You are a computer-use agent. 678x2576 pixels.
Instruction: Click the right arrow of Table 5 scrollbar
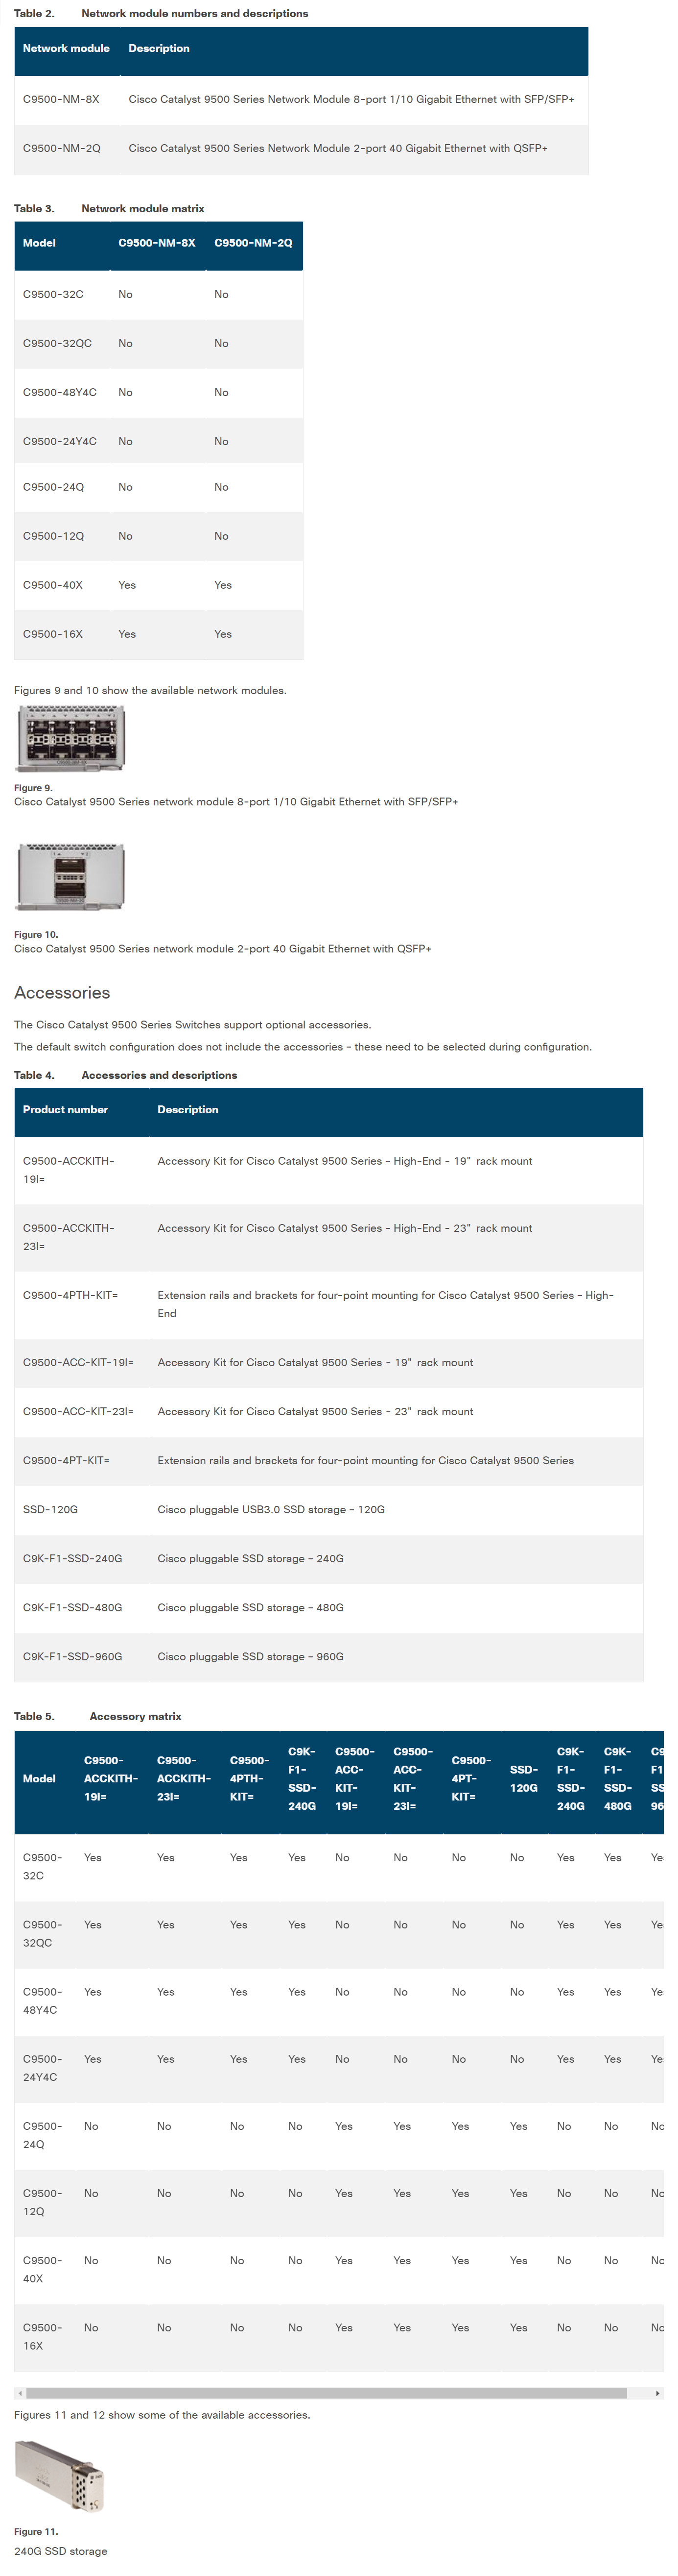coord(656,2393)
